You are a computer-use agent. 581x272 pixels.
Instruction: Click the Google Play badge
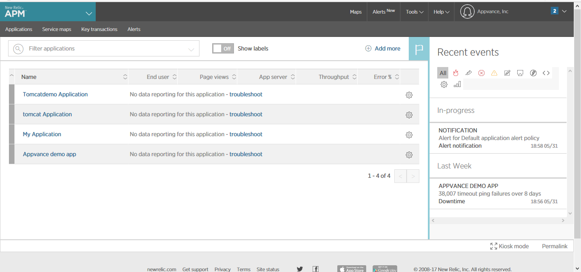point(385,269)
